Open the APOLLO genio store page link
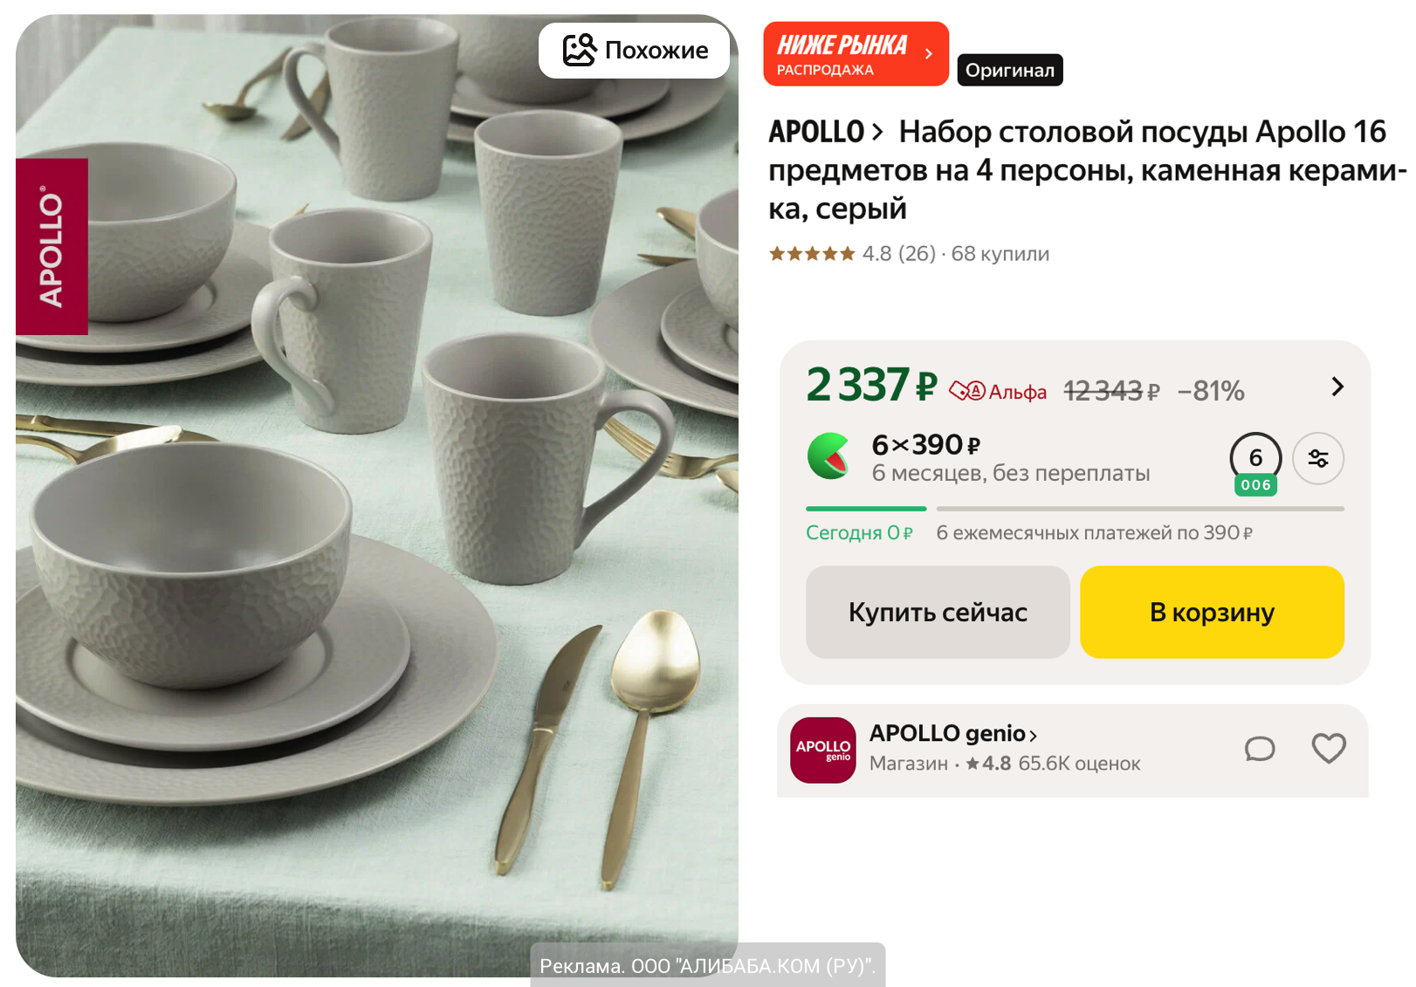Image resolution: width=1416 pixels, height=987 pixels. (x=952, y=733)
